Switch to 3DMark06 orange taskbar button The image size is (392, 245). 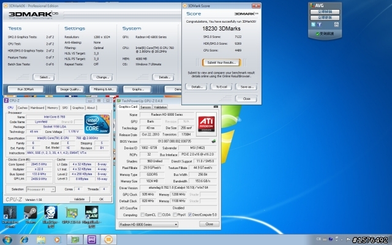108,239
